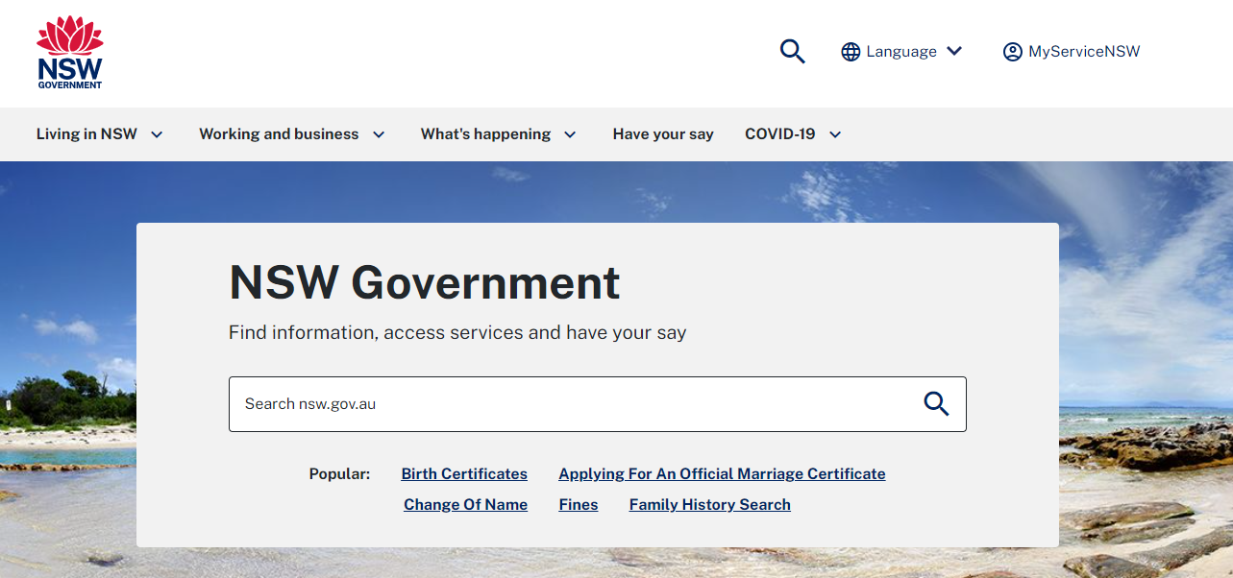The height and width of the screenshot is (578, 1233).
Task: Open the Family History Search link
Action: (x=709, y=505)
